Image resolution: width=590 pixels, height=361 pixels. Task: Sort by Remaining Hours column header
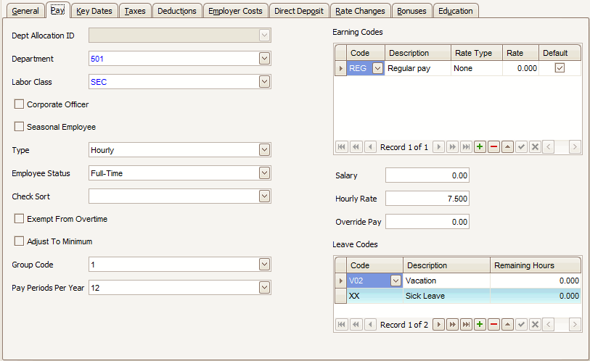pos(536,265)
